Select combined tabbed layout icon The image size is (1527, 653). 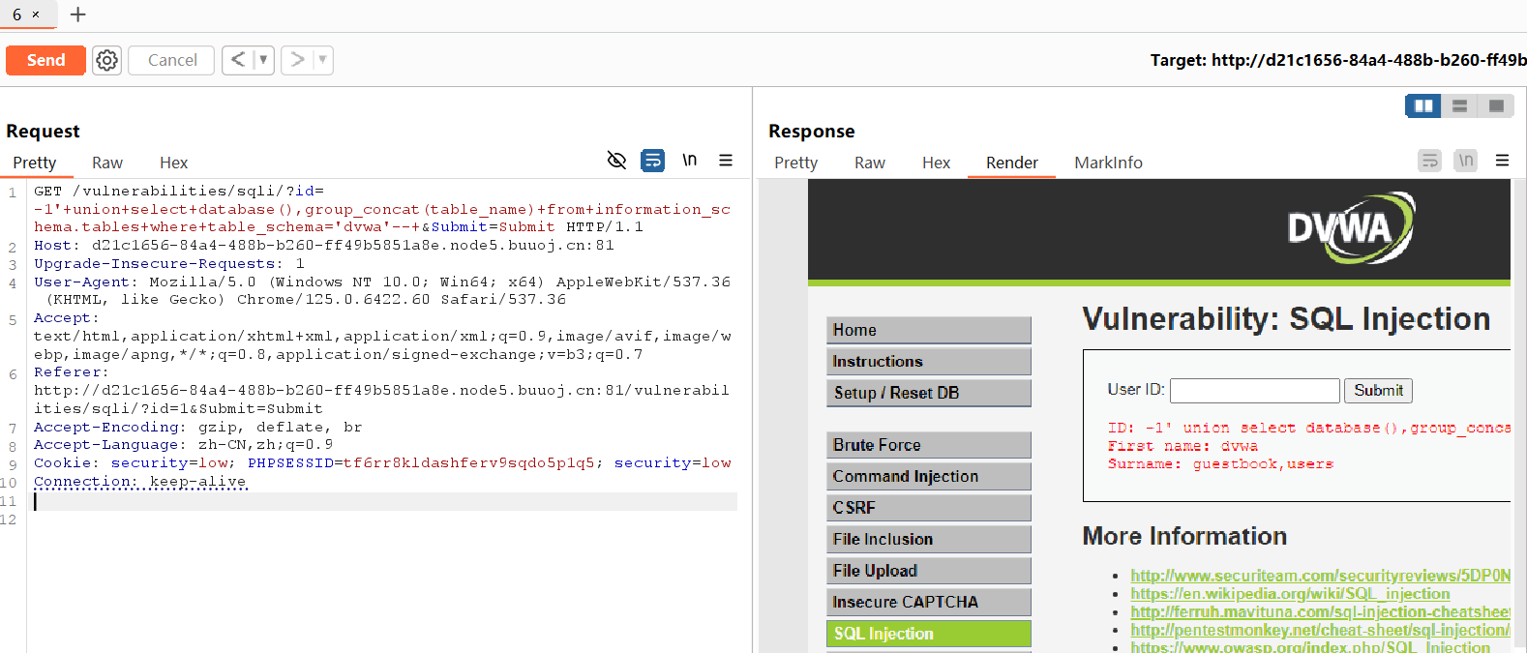point(1496,105)
